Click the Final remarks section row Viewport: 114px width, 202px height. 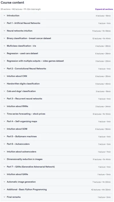tap(57, 197)
